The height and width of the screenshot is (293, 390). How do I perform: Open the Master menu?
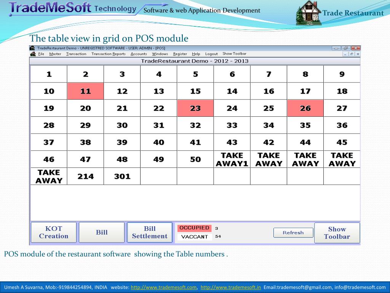coord(55,54)
